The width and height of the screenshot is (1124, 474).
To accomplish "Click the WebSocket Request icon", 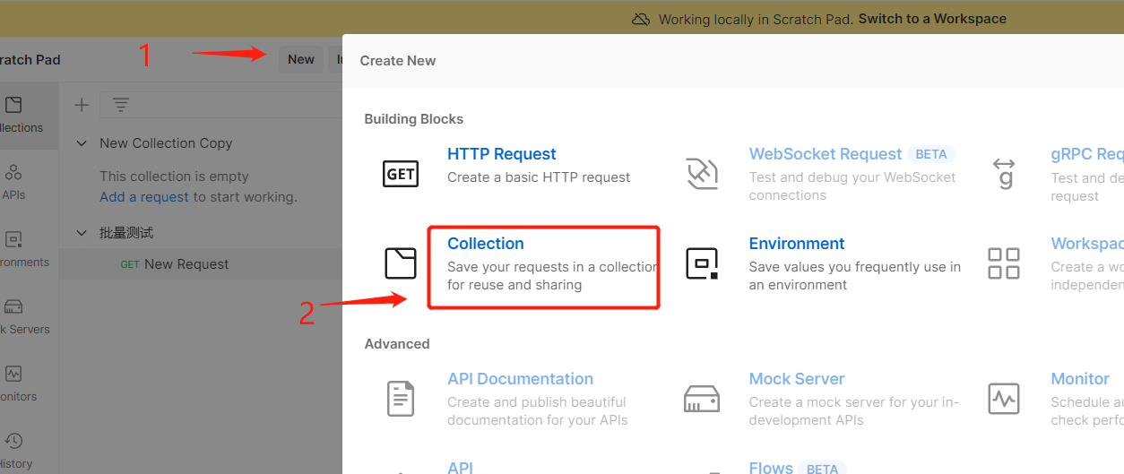I will [702, 174].
